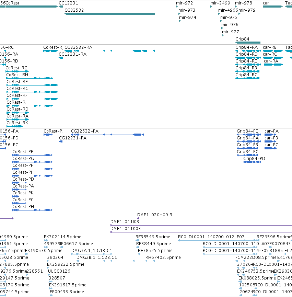Click the RE38525.5prime EST label
292x297 pixels.
point(155,251)
